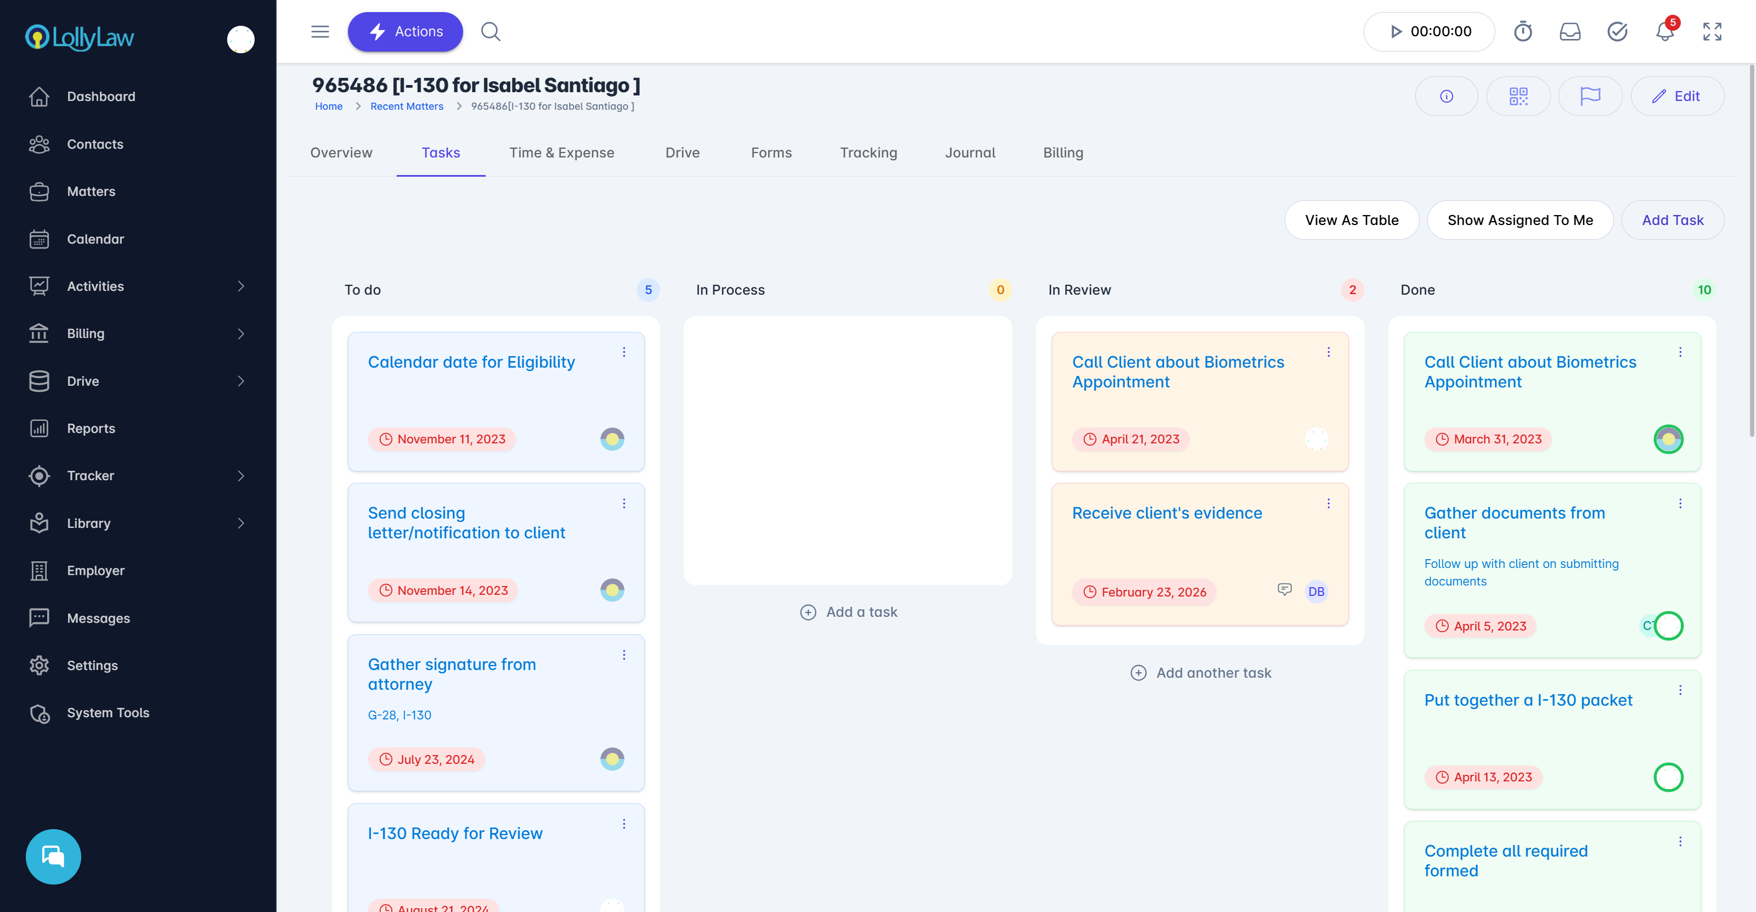The width and height of the screenshot is (1756, 912).
Task: Toggle the Show Assigned To Me filter
Action: pos(1519,220)
